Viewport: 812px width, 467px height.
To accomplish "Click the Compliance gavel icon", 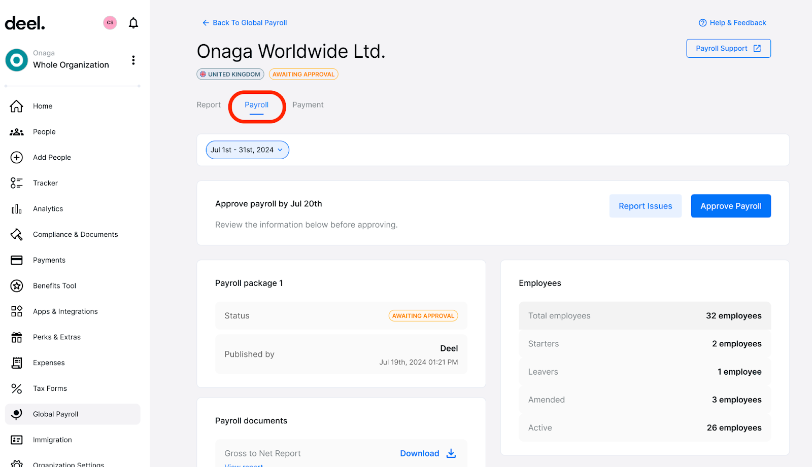I will tap(17, 234).
